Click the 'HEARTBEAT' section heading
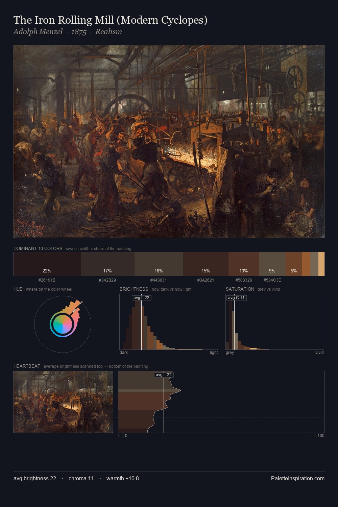 [27, 366]
